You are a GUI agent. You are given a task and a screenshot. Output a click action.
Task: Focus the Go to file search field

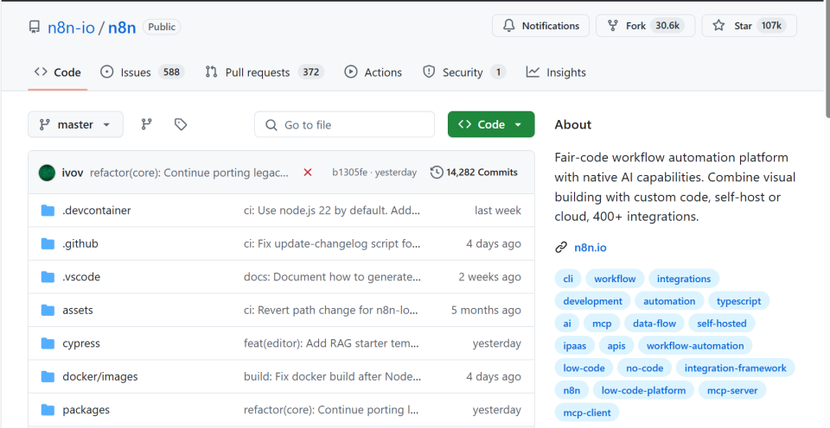coord(345,125)
